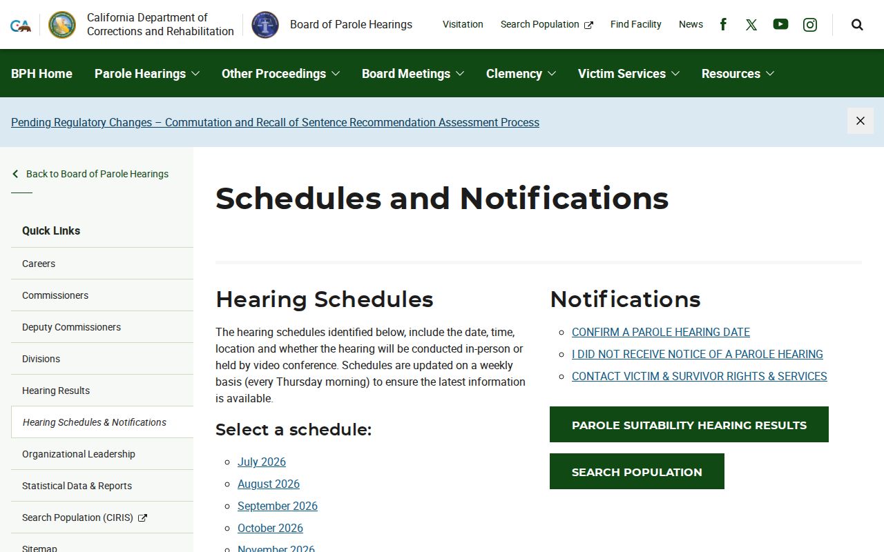Click external link icon next to Search Population

[x=588, y=25]
